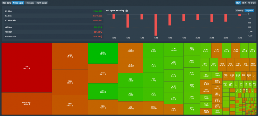Click the MSB treemap tile
This screenshot has height=116, width=258.
pos(131,108)
